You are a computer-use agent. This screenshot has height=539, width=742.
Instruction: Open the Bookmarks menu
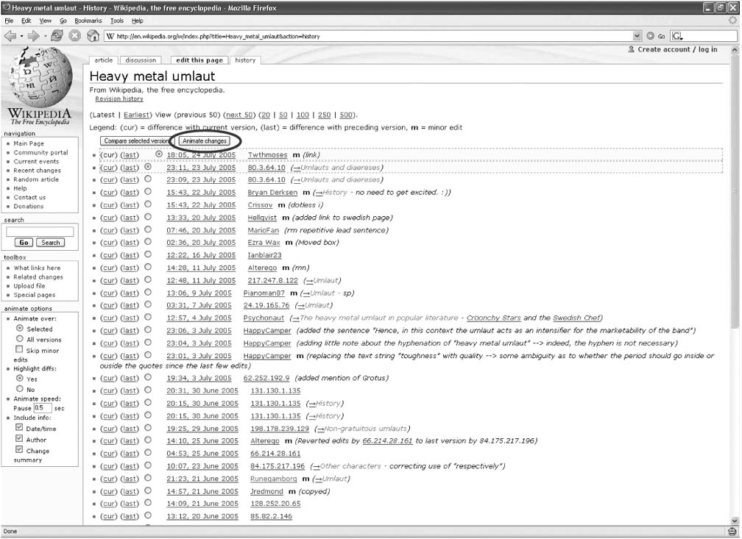pyautogui.click(x=88, y=21)
